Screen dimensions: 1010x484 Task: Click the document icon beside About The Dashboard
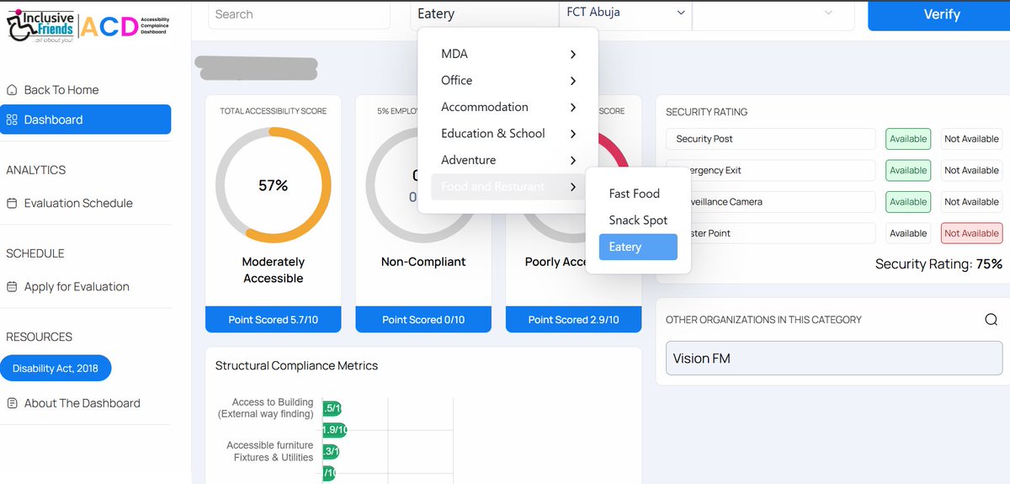(12, 403)
